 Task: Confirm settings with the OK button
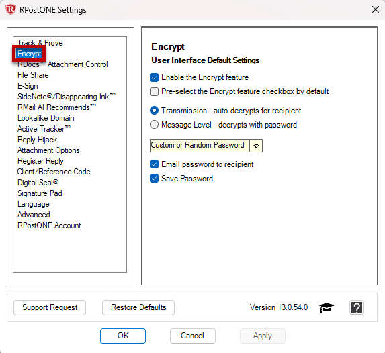coord(123,336)
